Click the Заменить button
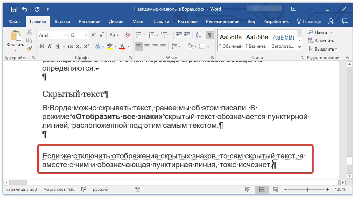Image resolution: width=353 pixels, height=197 pixels. 321,41
